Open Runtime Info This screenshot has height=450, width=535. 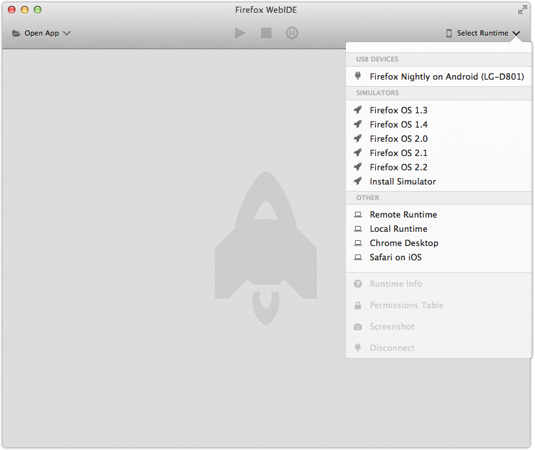[x=438, y=284]
